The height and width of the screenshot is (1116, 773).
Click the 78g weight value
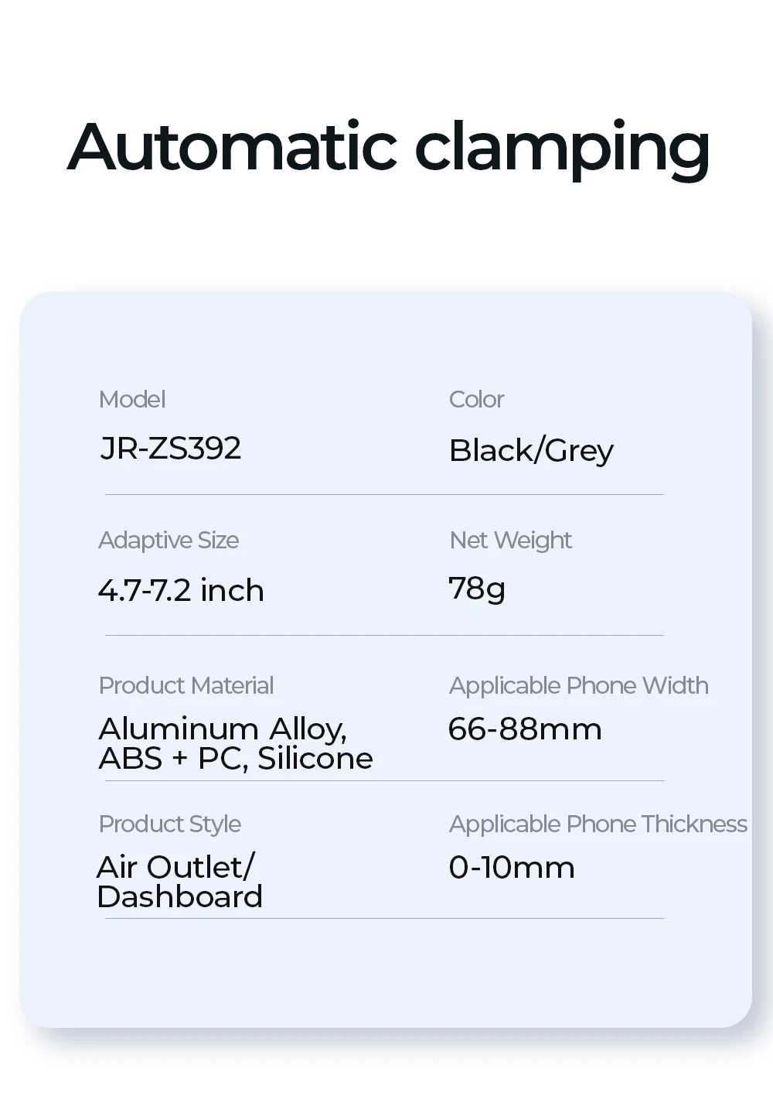(x=477, y=589)
